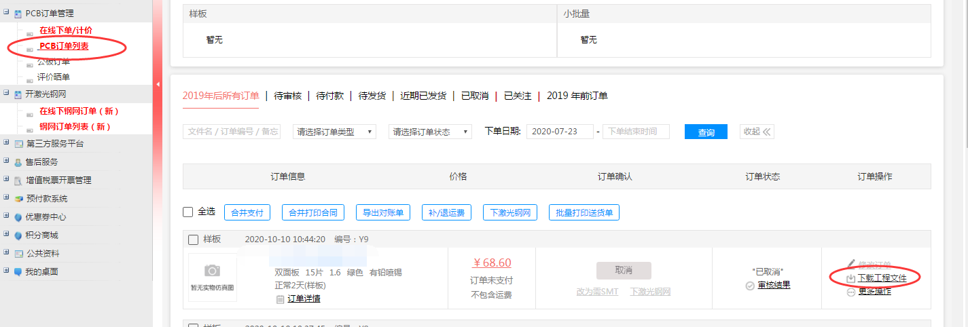Tick the 全选 select-all checkbox

[188, 212]
